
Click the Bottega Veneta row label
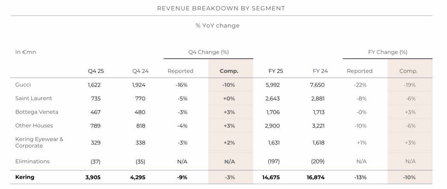(37, 112)
